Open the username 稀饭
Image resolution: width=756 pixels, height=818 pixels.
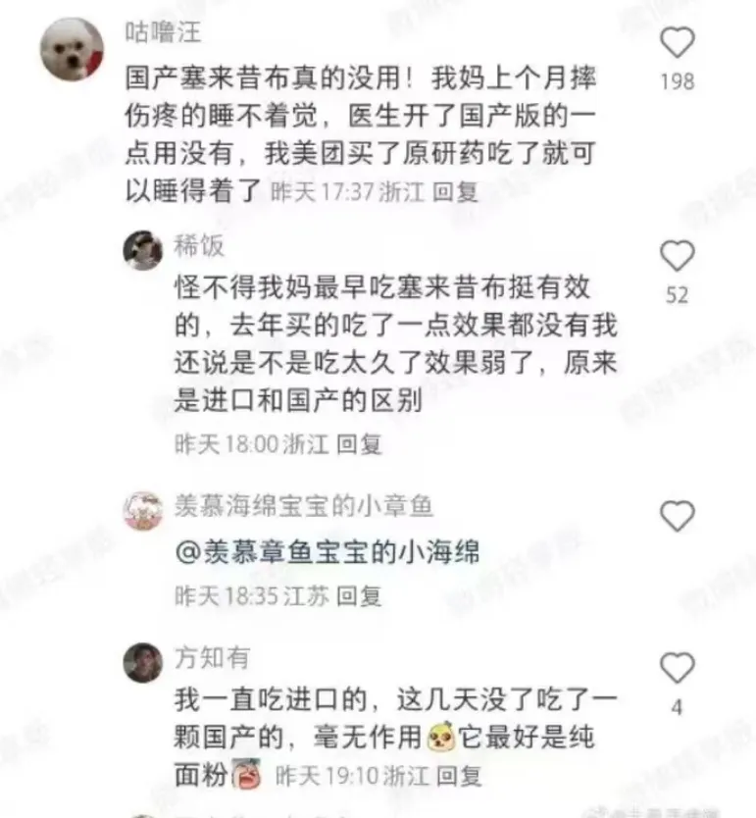tap(199, 246)
